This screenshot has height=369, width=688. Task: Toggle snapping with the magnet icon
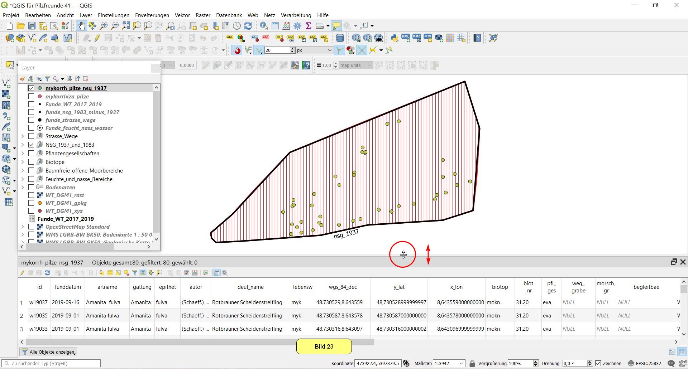(236, 50)
